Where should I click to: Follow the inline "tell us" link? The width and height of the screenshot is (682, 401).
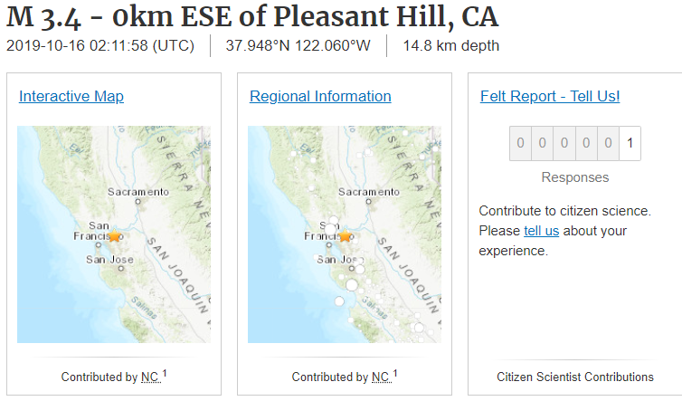541,231
